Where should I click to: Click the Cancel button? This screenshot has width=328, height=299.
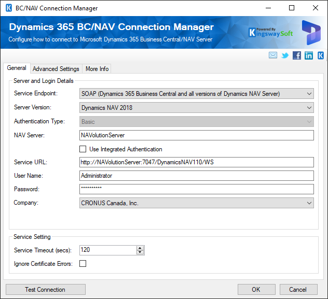298,289
